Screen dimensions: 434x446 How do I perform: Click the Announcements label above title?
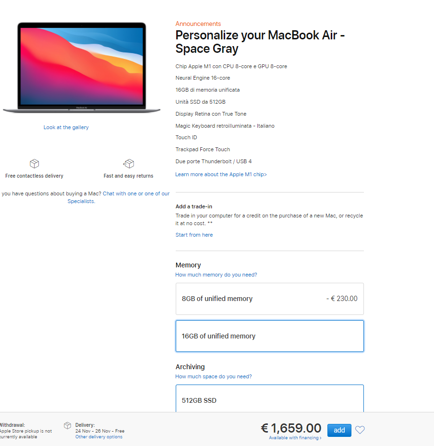click(198, 24)
